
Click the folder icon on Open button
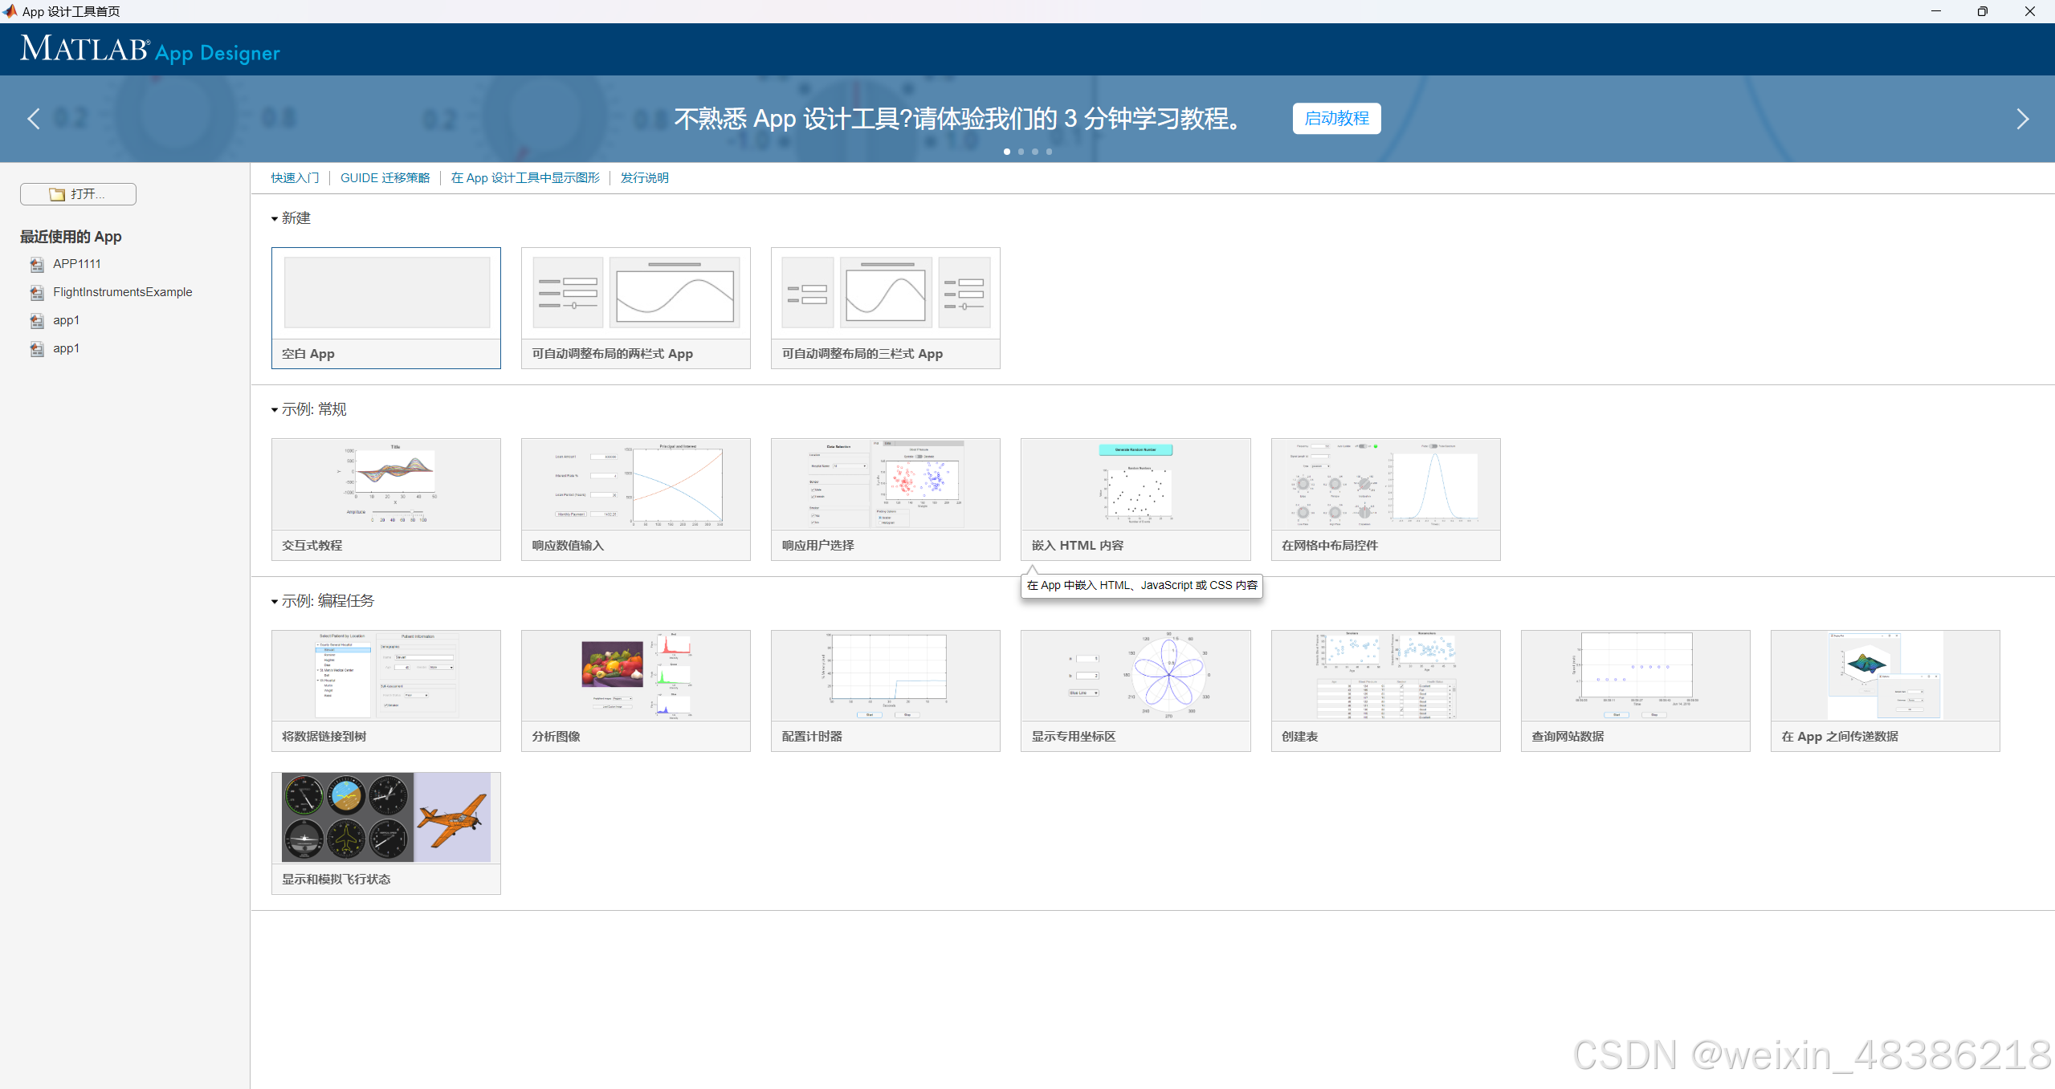[57, 194]
